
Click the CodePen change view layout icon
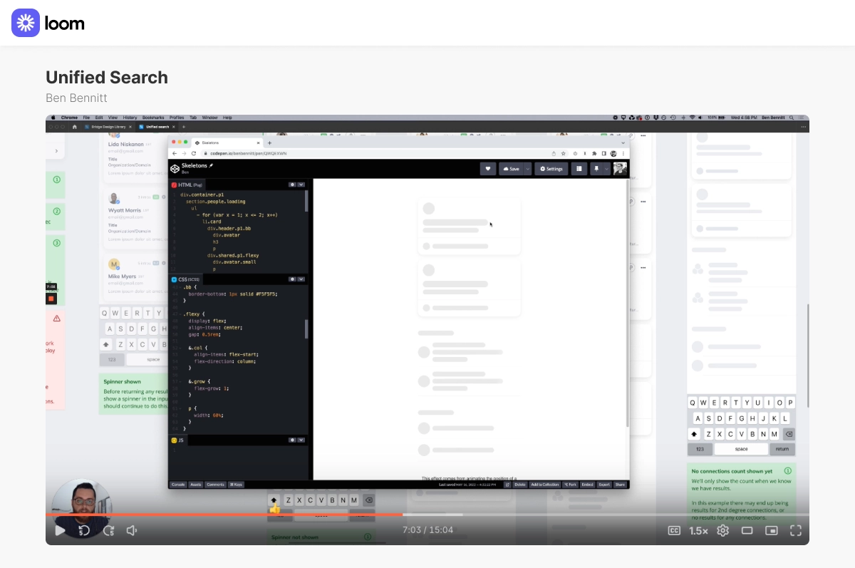(578, 169)
